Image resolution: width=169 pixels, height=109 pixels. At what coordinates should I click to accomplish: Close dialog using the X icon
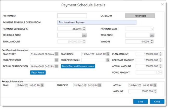point(162,4)
